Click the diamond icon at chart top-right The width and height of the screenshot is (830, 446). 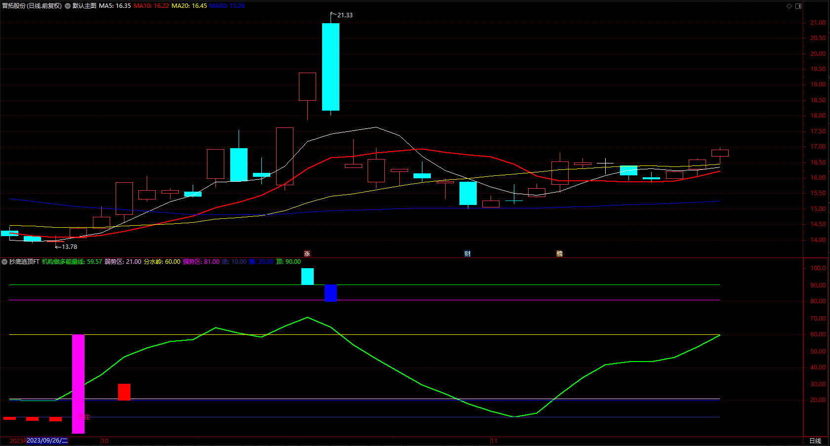click(x=789, y=6)
